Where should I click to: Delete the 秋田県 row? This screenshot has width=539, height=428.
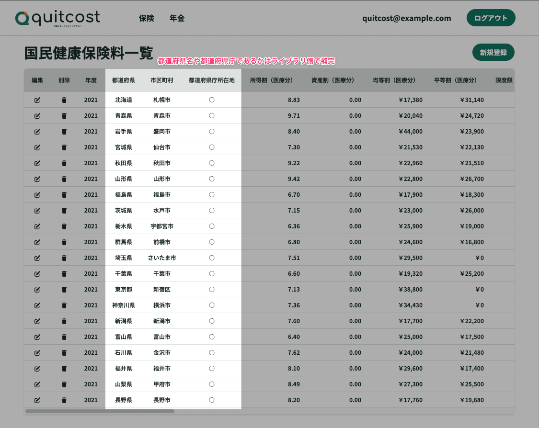[64, 163]
